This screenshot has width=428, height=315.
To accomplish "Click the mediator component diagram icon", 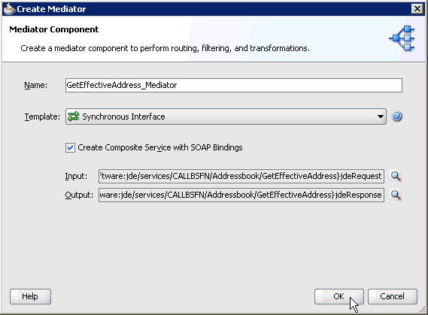I will [402, 38].
